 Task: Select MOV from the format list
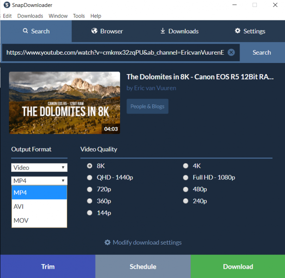(39, 221)
